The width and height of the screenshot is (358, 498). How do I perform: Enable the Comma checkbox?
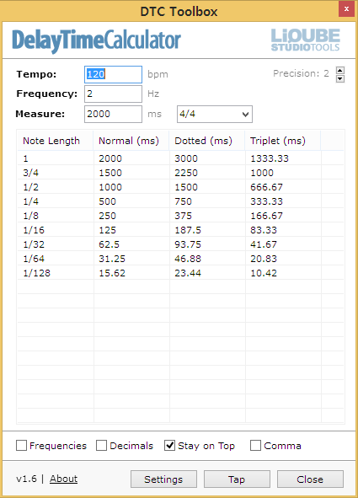255,446
